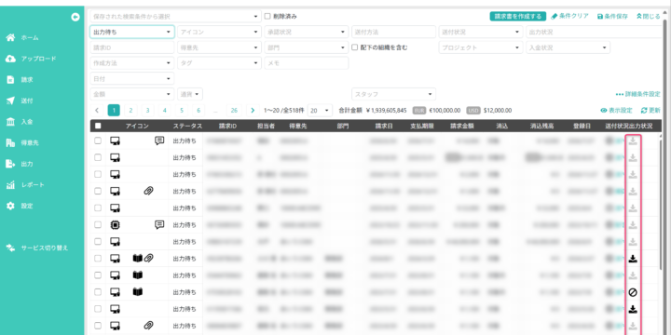Open the 出力待ち status filter dropdown
The height and width of the screenshot is (335, 671).
coord(131,32)
